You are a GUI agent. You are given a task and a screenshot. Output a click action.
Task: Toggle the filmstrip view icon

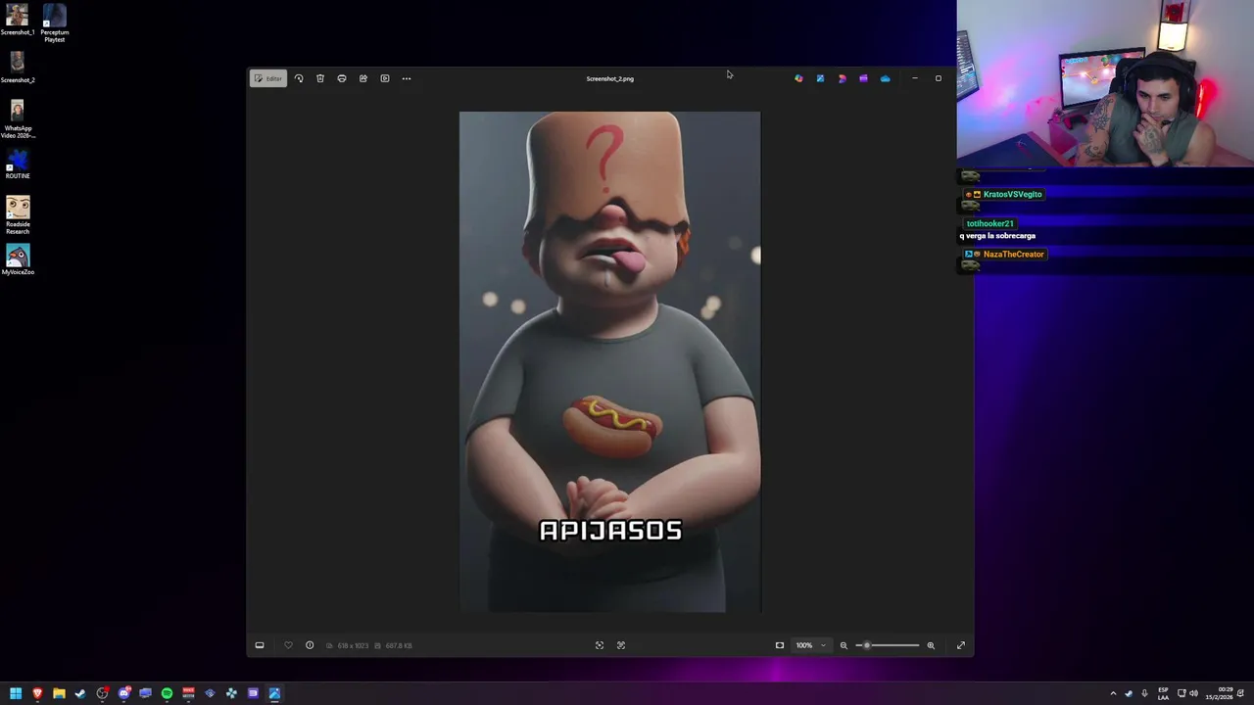(260, 645)
